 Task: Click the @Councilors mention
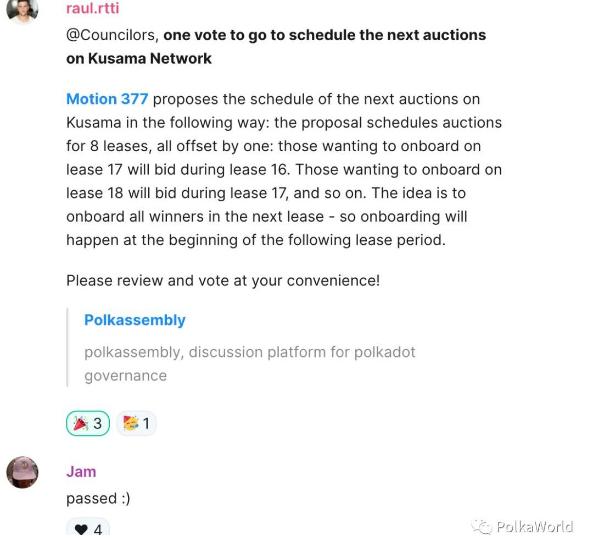tap(111, 35)
